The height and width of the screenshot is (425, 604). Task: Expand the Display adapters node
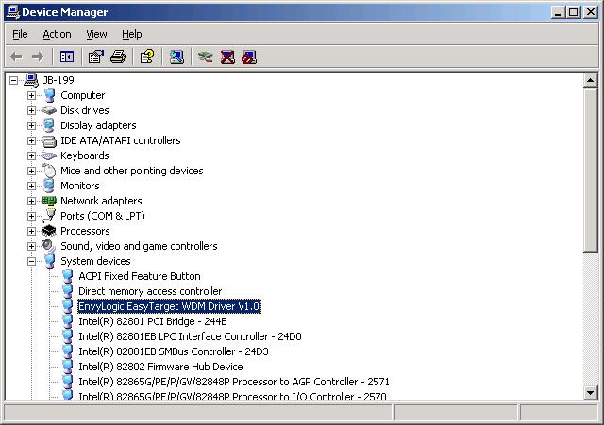coord(31,125)
